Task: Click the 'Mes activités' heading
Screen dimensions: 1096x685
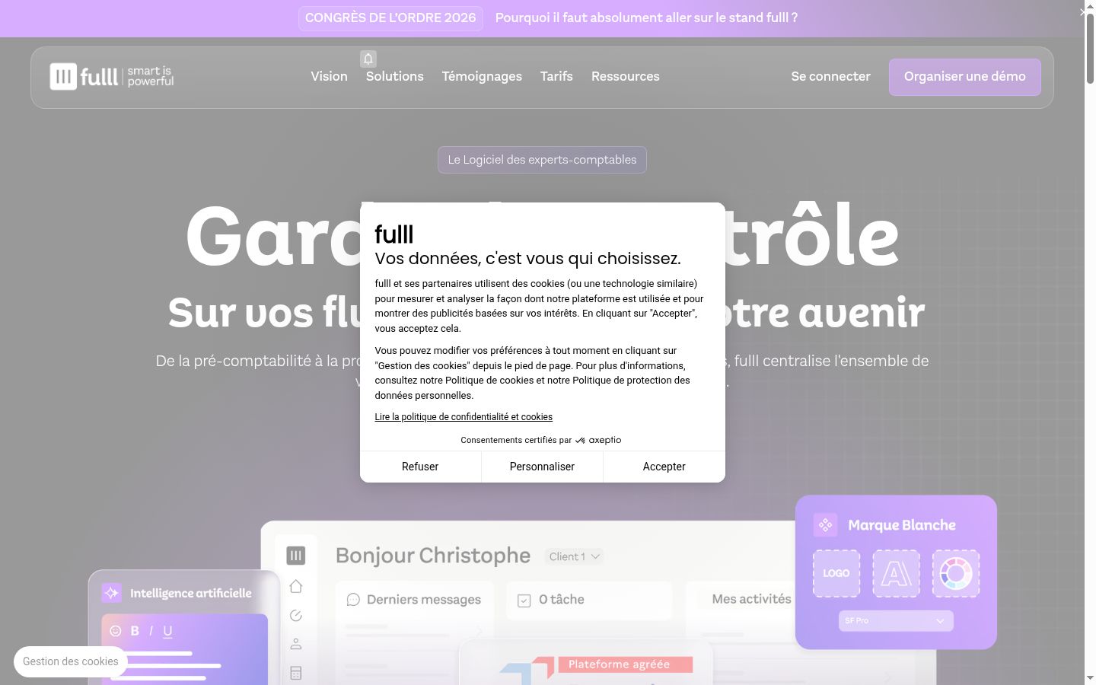Action: point(751,599)
